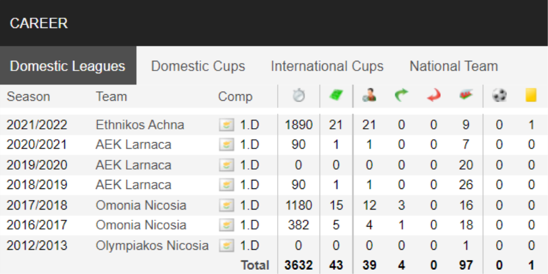This screenshot has width=548, height=274.
Task: Click the soccer ball goals column icon
Action: (x=499, y=95)
